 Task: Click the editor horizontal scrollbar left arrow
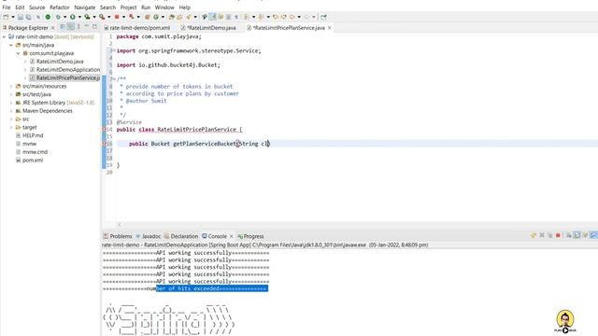click(119, 225)
